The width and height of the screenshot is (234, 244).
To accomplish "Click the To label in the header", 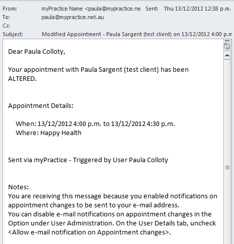I will click(x=6, y=17).
